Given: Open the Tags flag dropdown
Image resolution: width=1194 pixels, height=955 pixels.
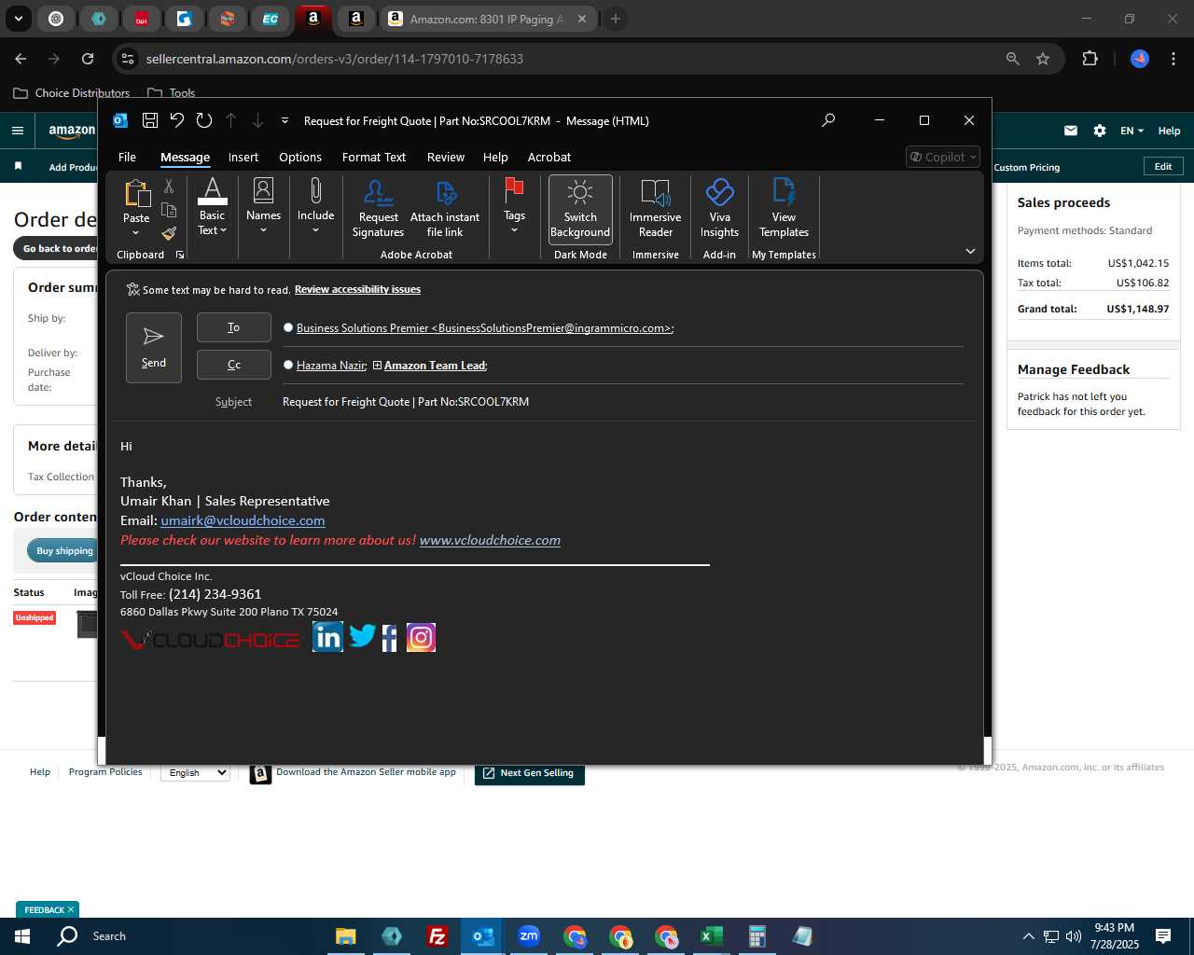Looking at the screenshot, I should [x=514, y=207].
